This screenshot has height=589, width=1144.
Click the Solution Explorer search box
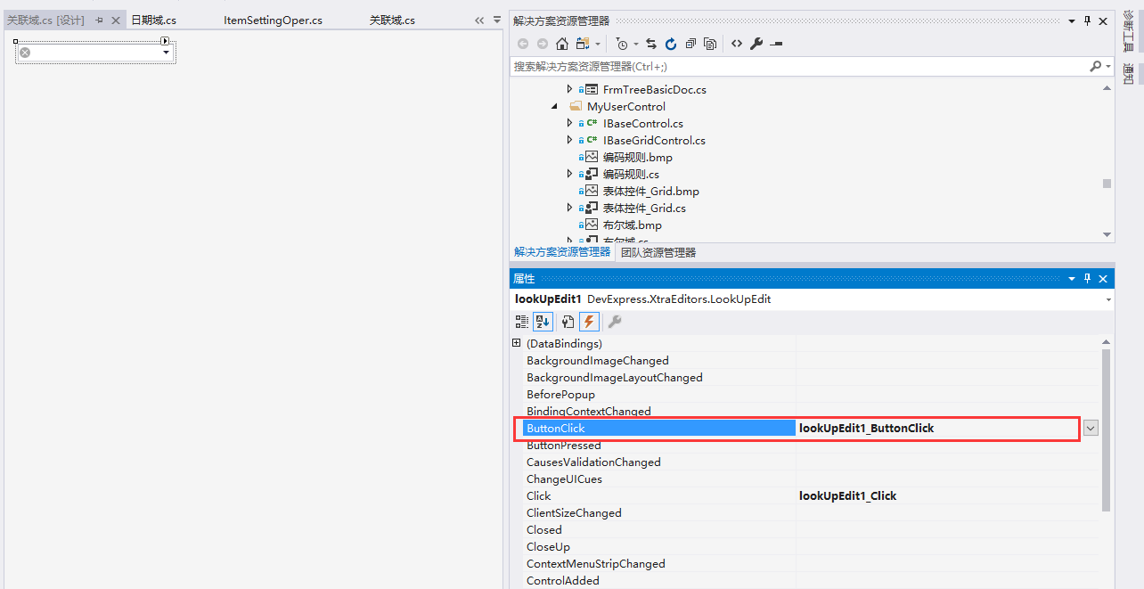click(784, 66)
